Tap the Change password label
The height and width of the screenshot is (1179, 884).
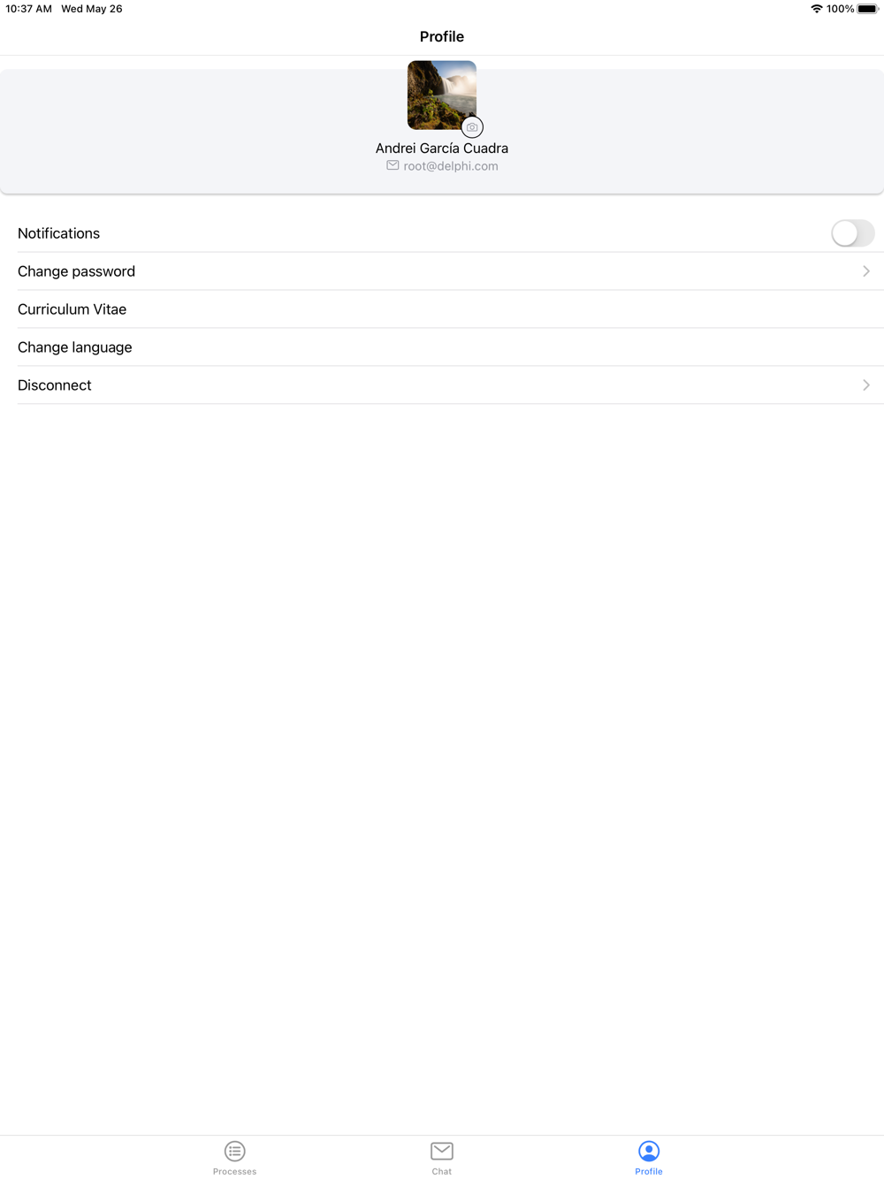(x=76, y=271)
